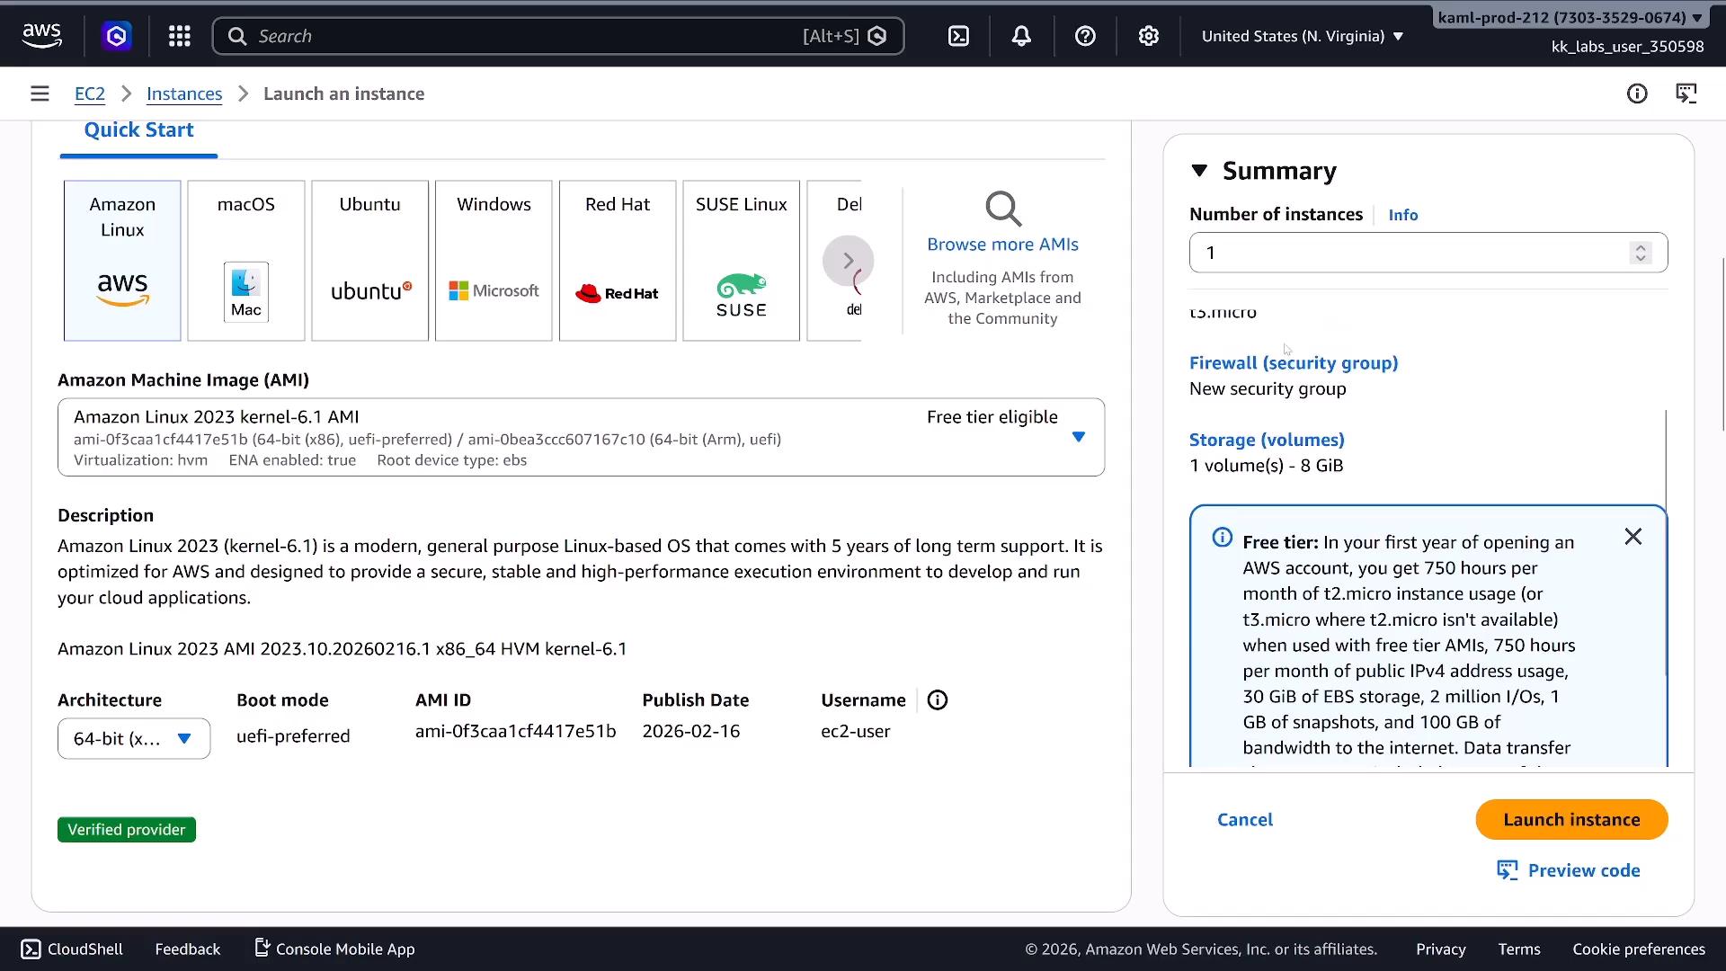
Task: Open Browse more AMIs link
Action: click(1002, 245)
